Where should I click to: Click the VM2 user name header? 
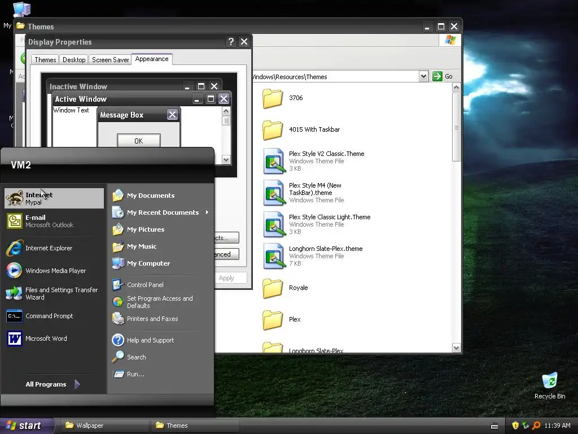pyautogui.click(x=21, y=165)
